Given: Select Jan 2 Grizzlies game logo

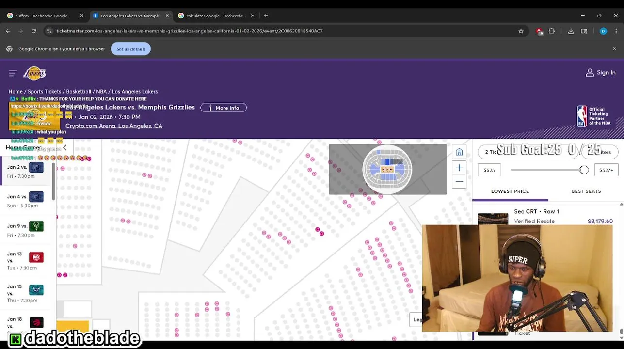Looking at the screenshot, I should point(36,168).
